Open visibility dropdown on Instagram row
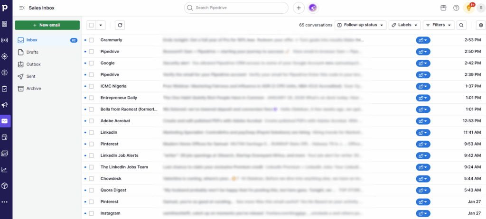Image resolution: width=486 pixels, height=219 pixels. pos(423,213)
